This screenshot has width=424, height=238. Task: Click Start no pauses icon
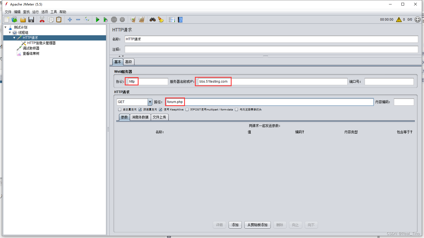105,20
